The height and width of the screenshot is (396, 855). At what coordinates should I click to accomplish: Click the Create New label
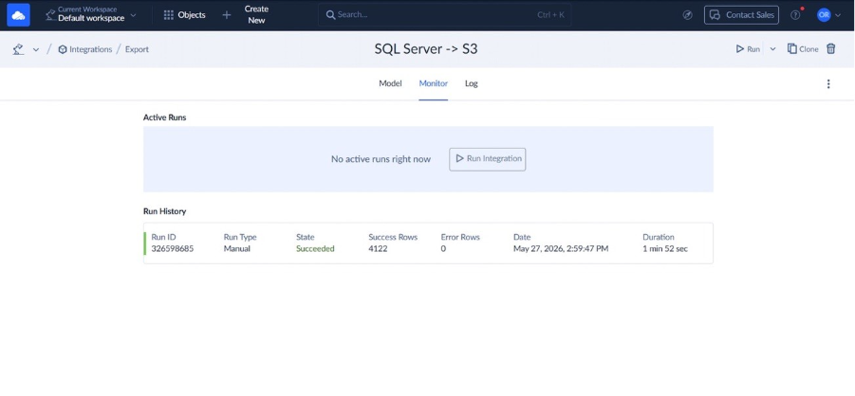[x=256, y=15]
